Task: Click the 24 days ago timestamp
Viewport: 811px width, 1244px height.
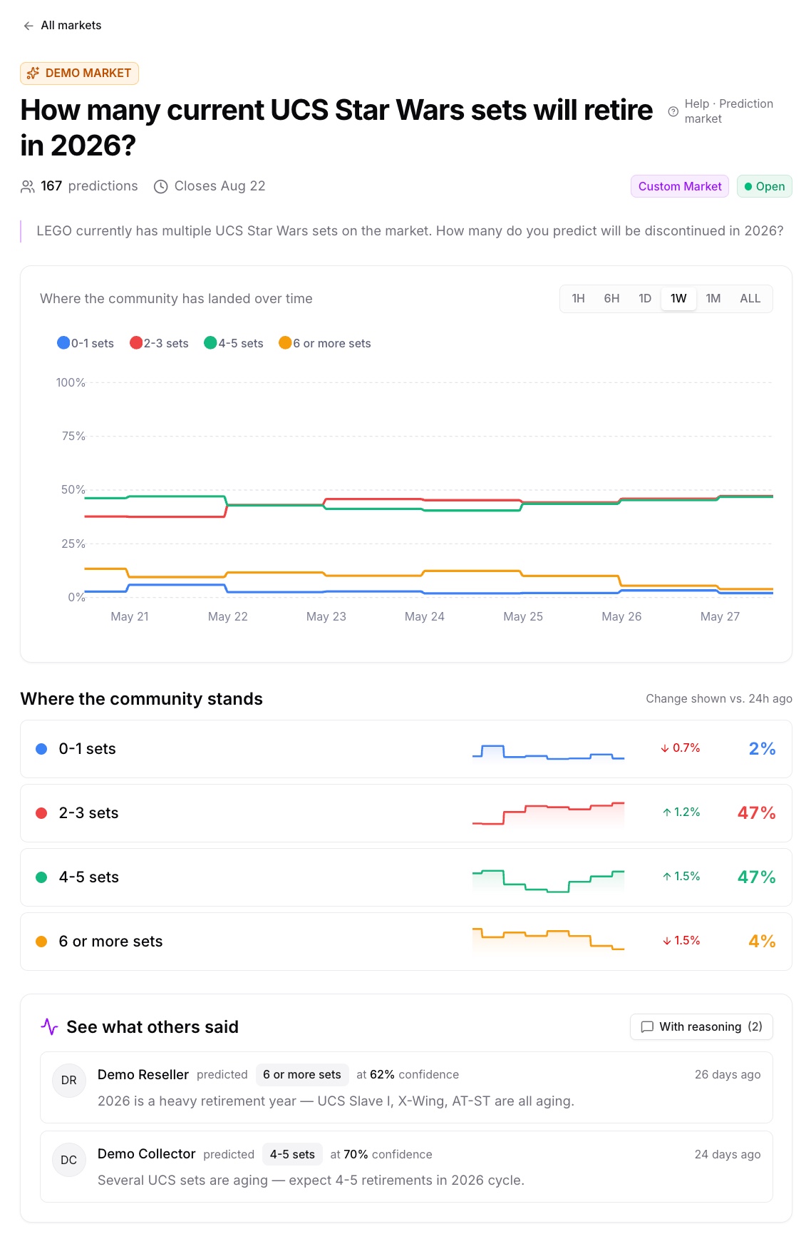Action: (x=728, y=1155)
